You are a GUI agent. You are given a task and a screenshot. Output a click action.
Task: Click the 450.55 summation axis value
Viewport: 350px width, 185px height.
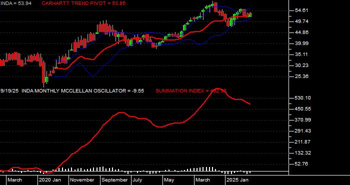pos(303,109)
